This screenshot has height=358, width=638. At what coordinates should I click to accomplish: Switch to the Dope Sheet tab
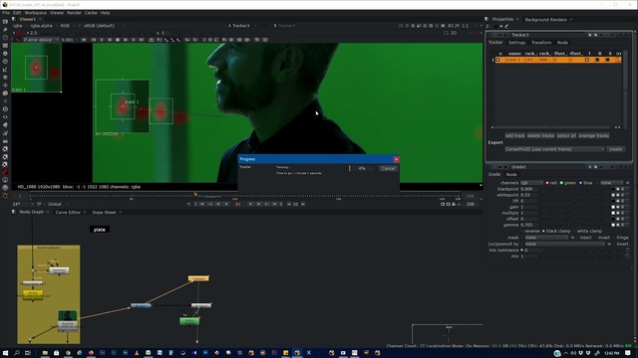(104, 212)
